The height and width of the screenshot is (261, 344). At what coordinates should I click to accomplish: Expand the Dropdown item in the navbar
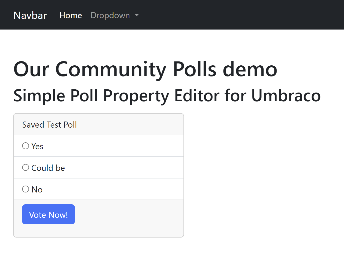(110, 15)
